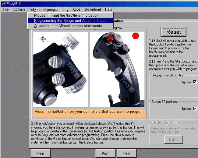Open the Options menu
Screen dimensions: 198x158
[x=19, y=9]
